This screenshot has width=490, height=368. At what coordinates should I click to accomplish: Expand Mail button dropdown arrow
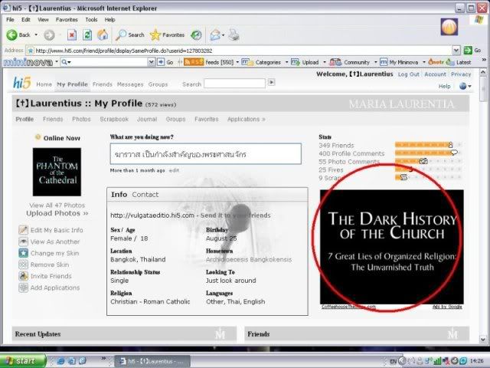click(x=223, y=34)
